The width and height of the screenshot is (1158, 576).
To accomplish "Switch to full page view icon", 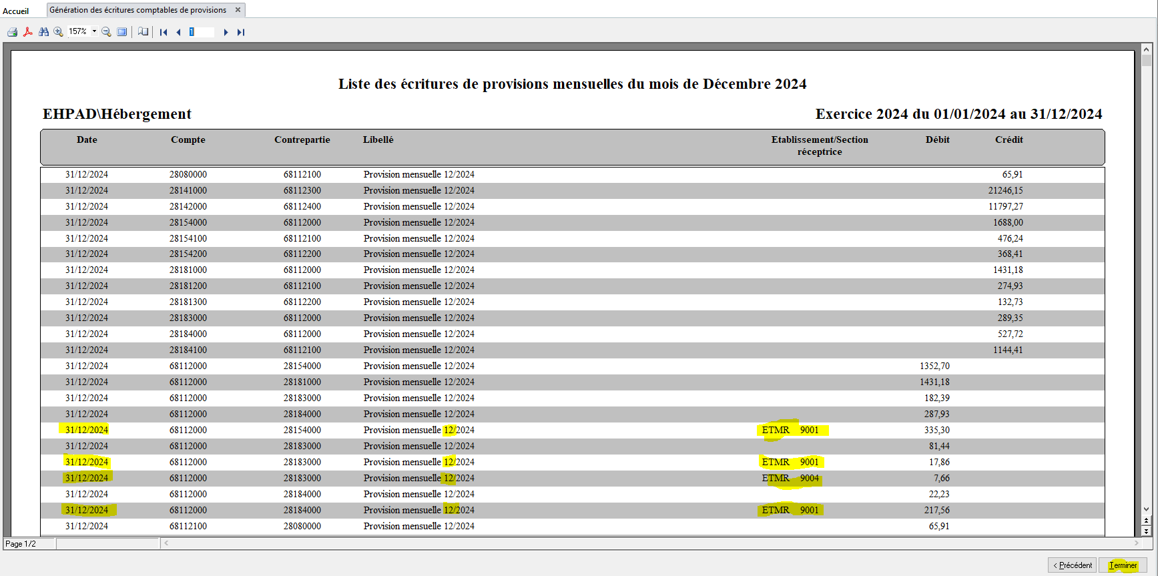I will pos(122,32).
